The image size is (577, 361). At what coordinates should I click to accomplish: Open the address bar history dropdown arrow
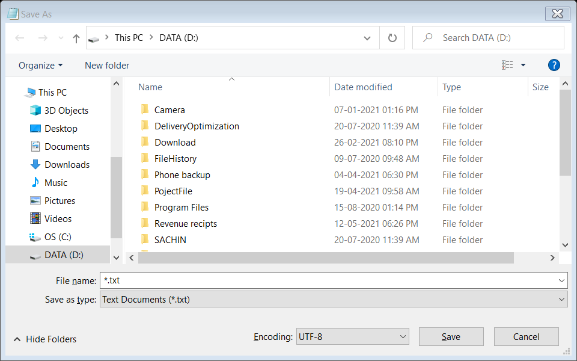(367, 38)
